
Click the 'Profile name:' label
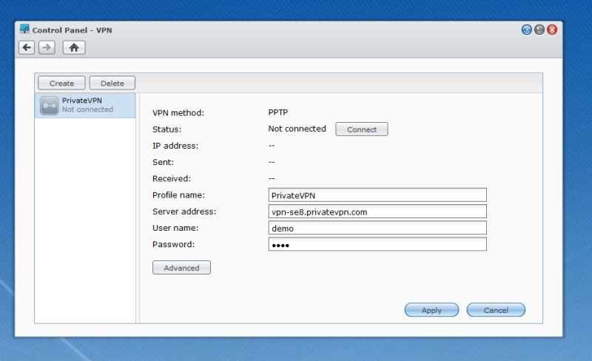178,195
